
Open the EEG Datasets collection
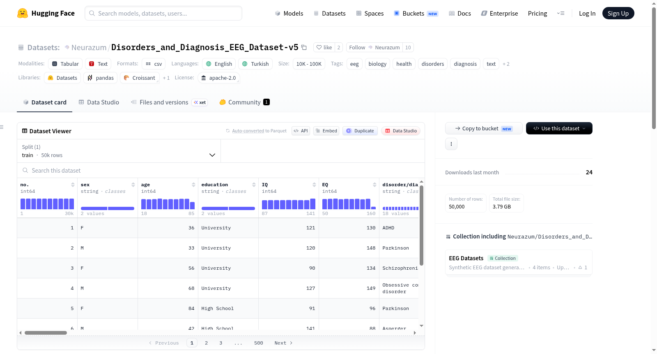tap(519, 263)
